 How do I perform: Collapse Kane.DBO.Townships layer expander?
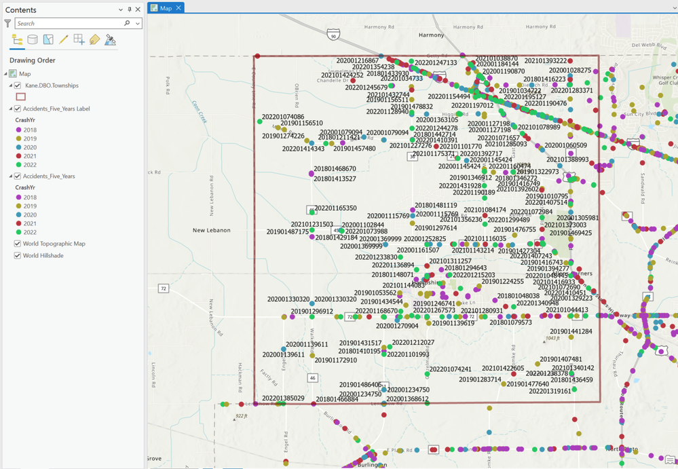[11, 86]
